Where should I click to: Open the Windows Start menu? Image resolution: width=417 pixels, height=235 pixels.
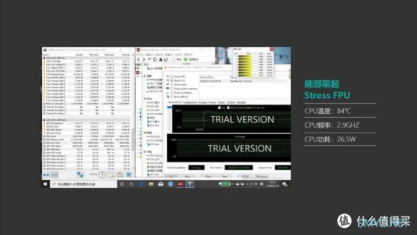click(x=45, y=184)
